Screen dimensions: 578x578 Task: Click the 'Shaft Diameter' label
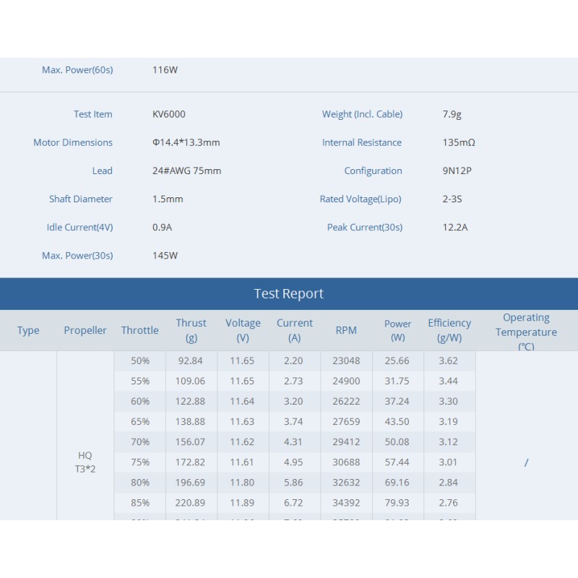click(x=81, y=199)
